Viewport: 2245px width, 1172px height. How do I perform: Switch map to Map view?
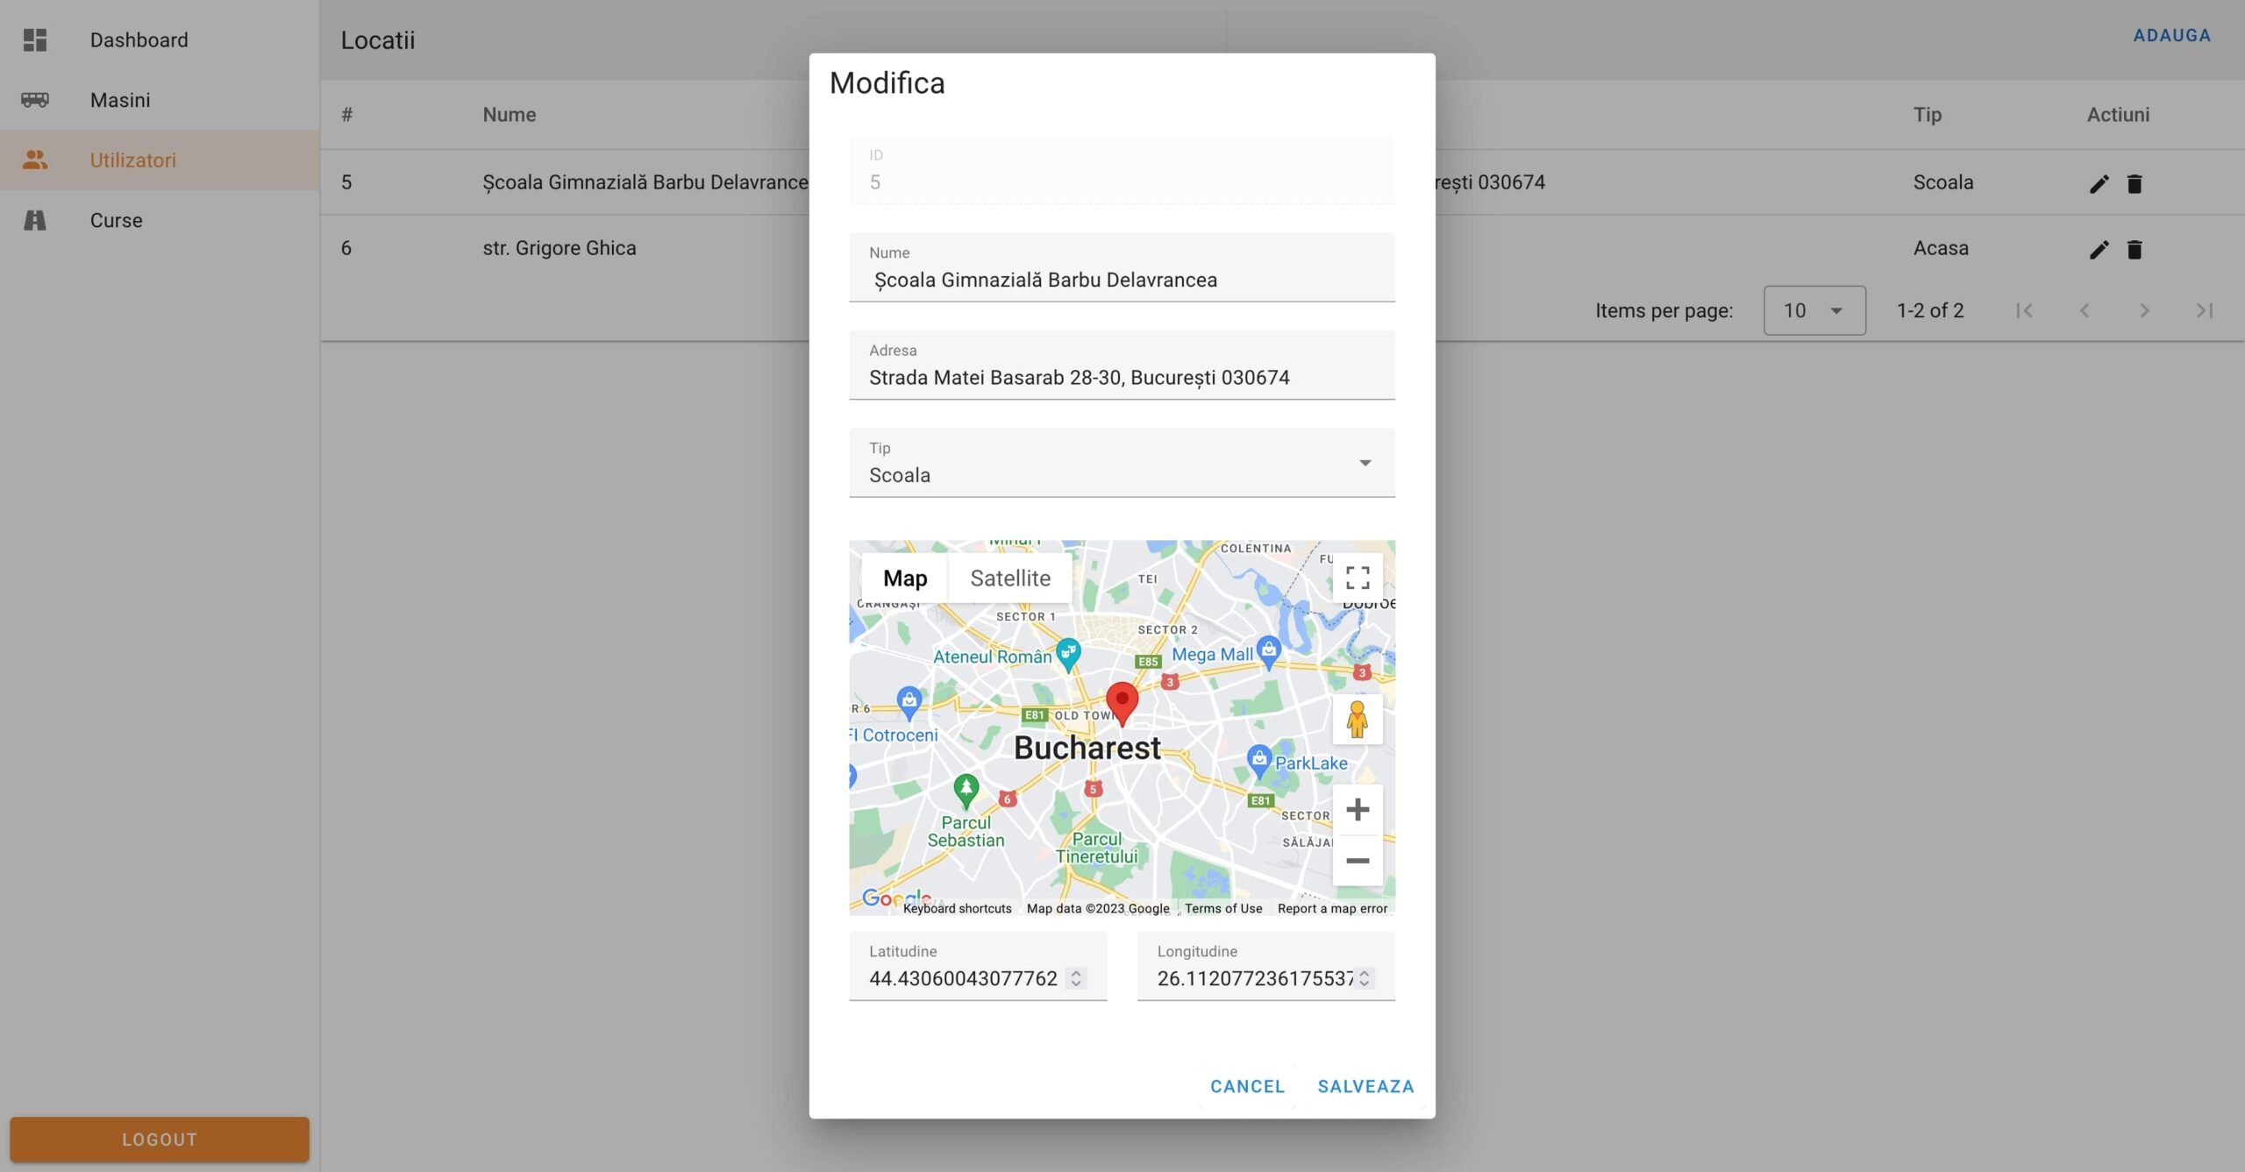click(x=905, y=579)
